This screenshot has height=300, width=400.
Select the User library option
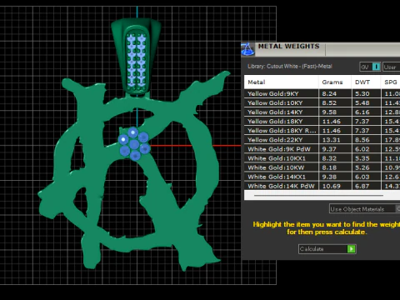click(391, 67)
